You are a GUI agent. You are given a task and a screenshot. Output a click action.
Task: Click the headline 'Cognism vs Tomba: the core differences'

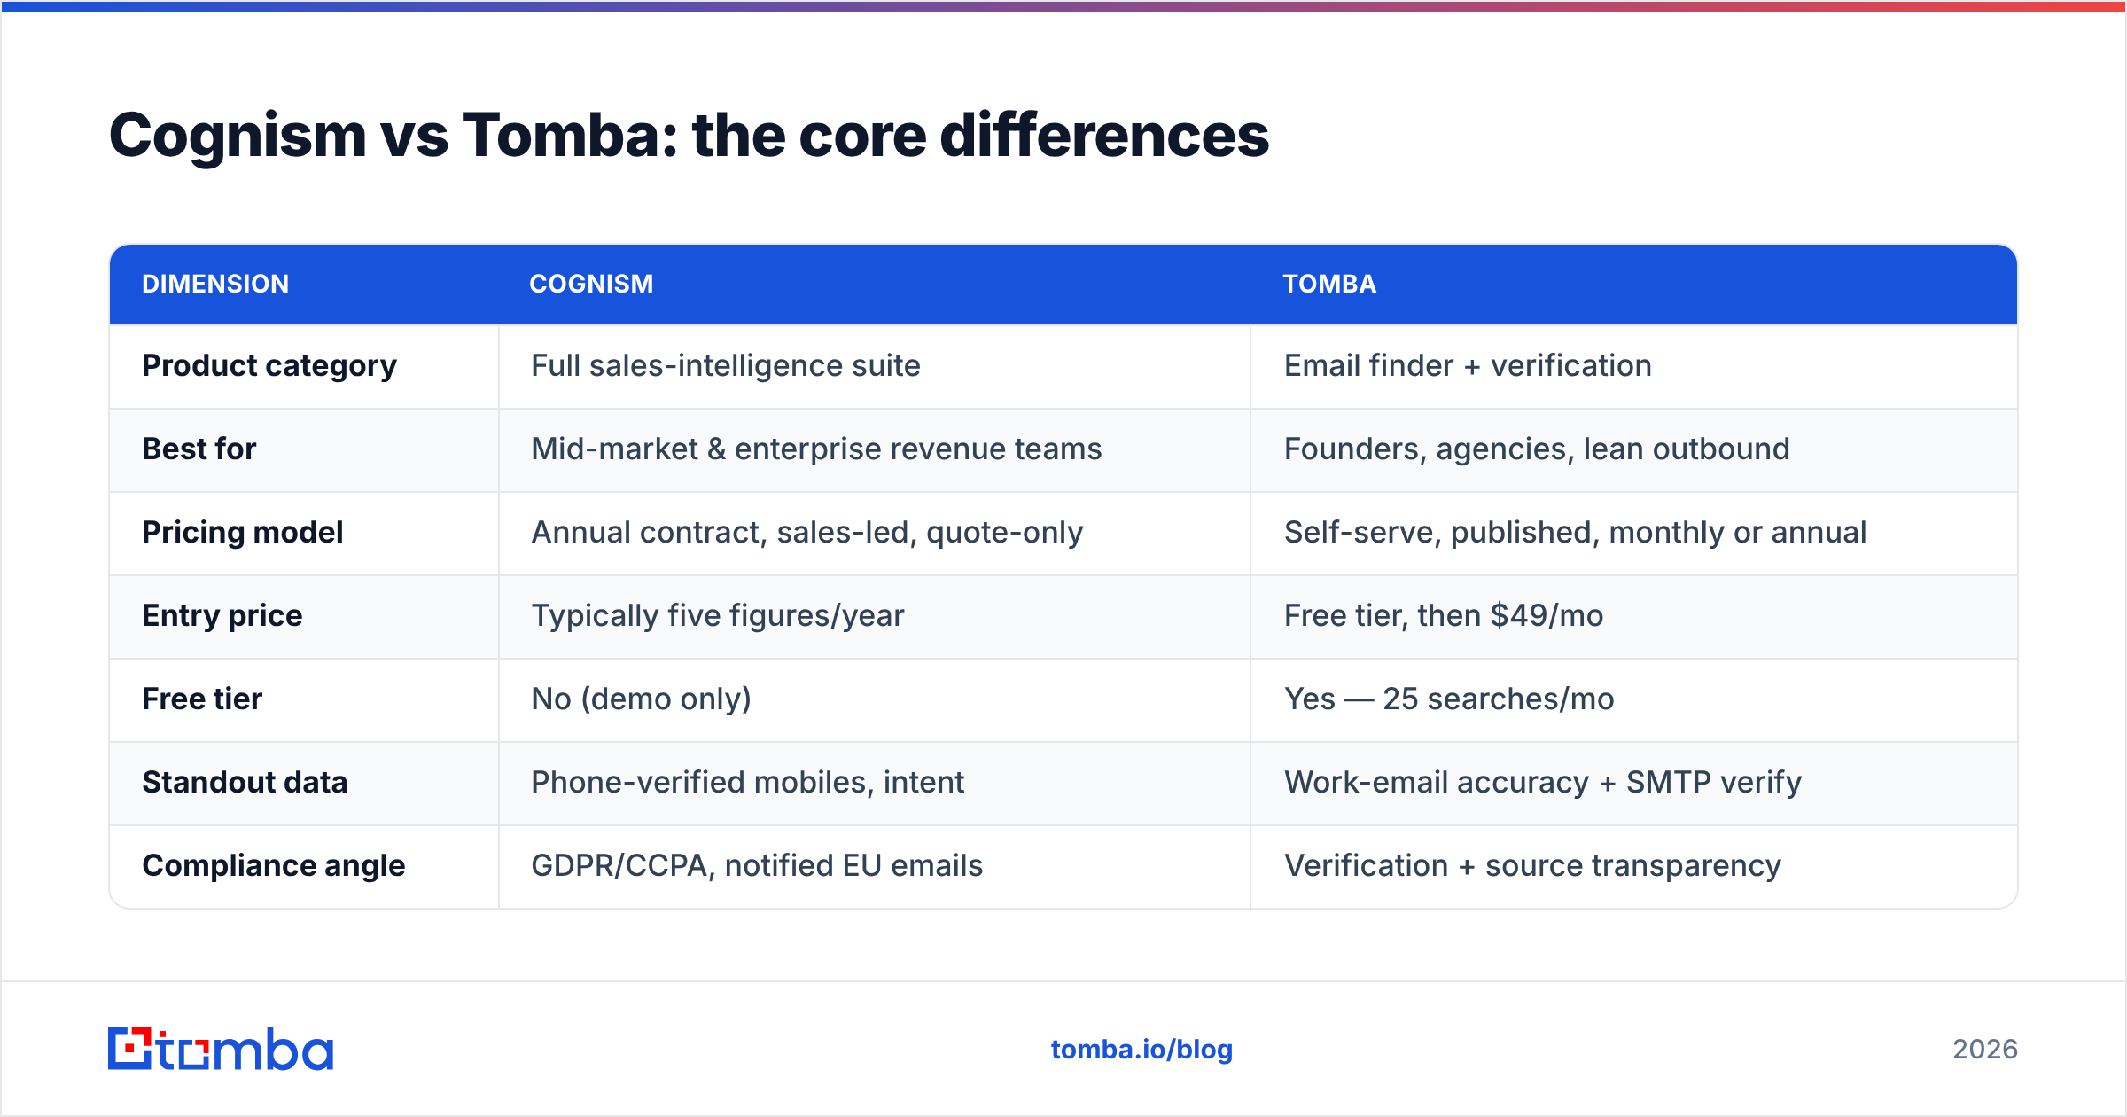689,136
